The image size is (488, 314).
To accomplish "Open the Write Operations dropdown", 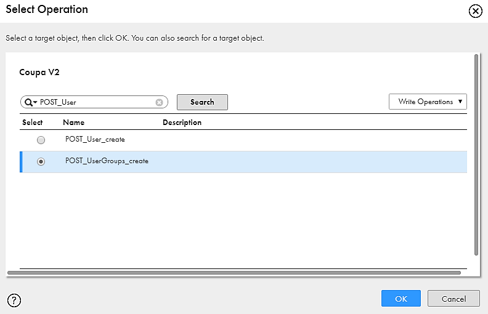I will [x=428, y=102].
